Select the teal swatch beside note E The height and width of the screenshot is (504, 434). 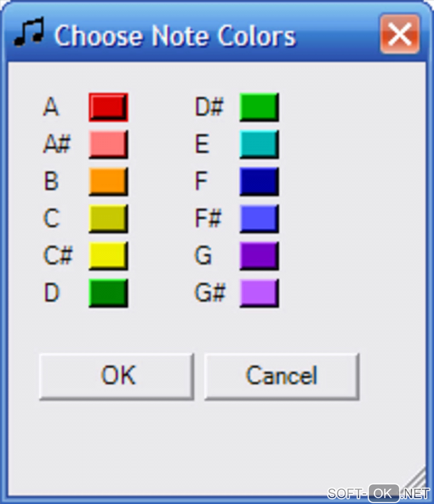point(259,144)
